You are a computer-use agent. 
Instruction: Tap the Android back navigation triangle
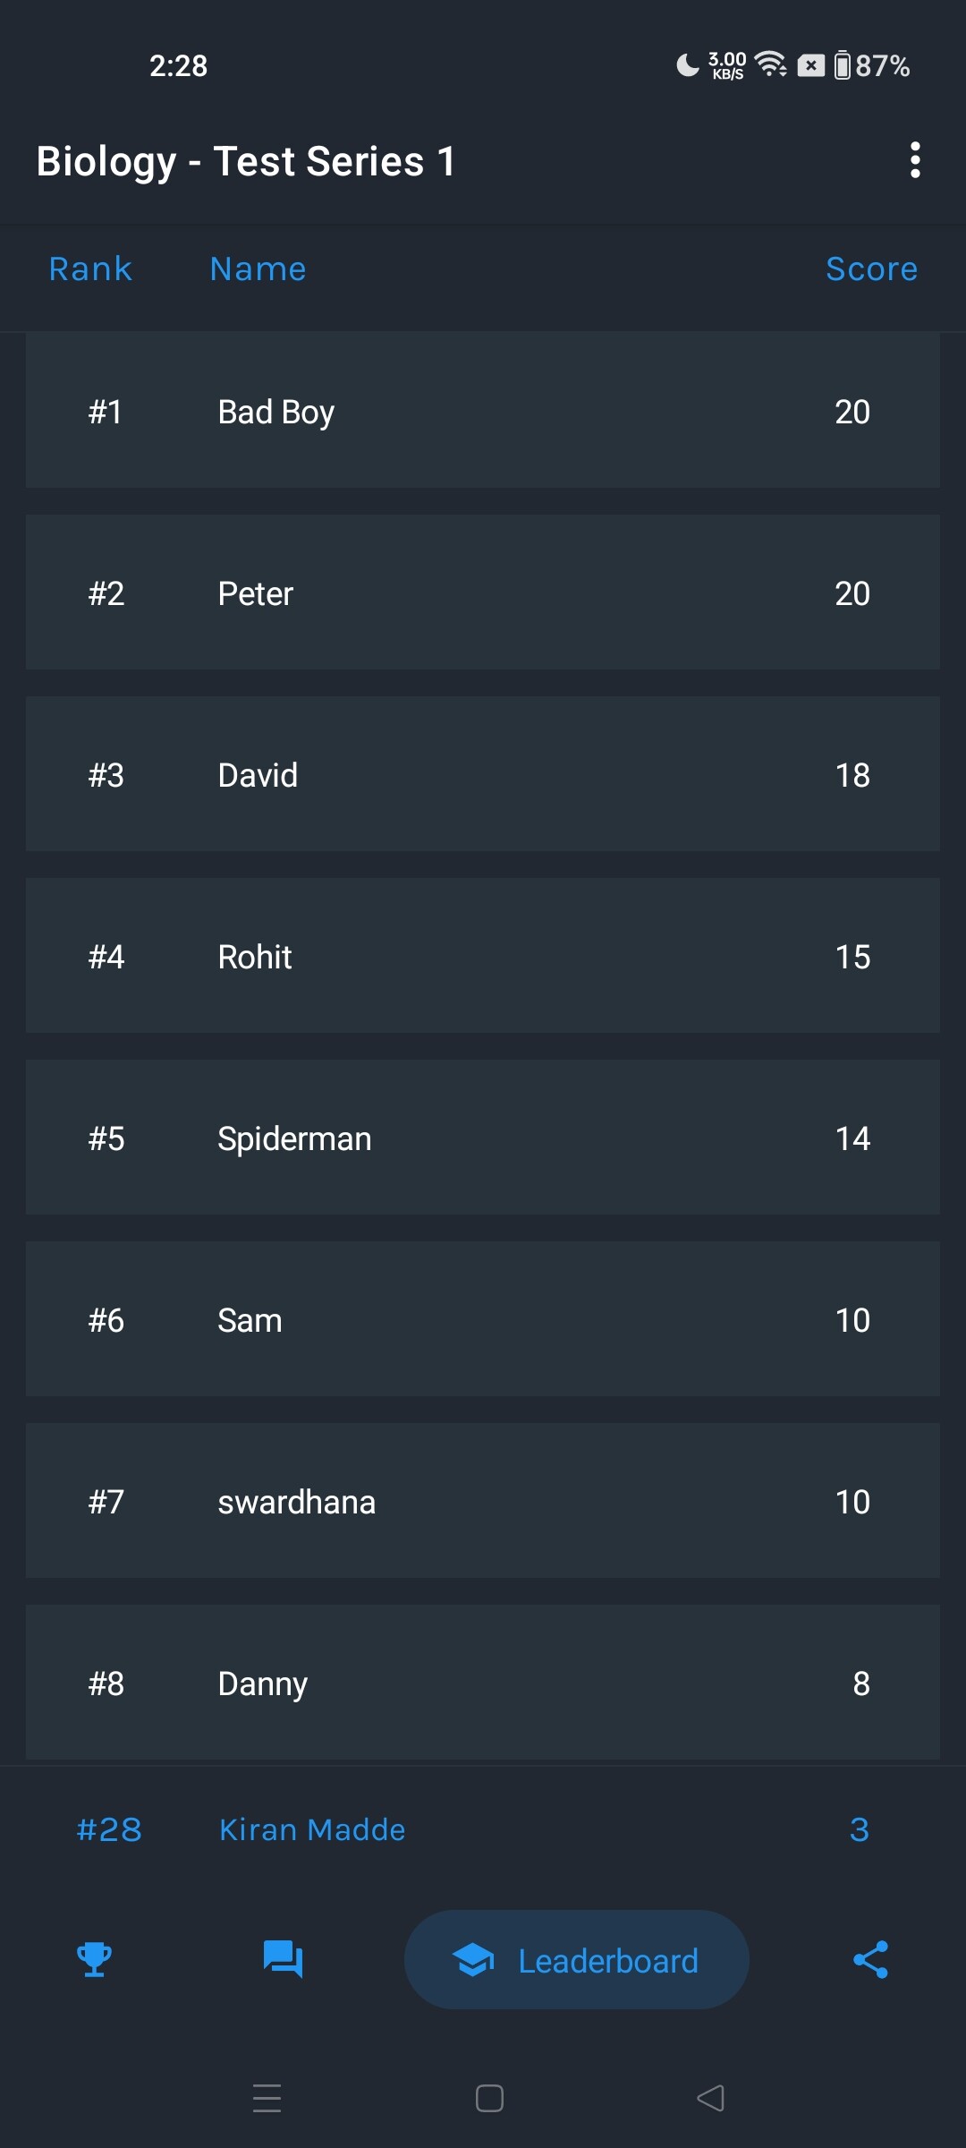pyautogui.click(x=710, y=2098)
